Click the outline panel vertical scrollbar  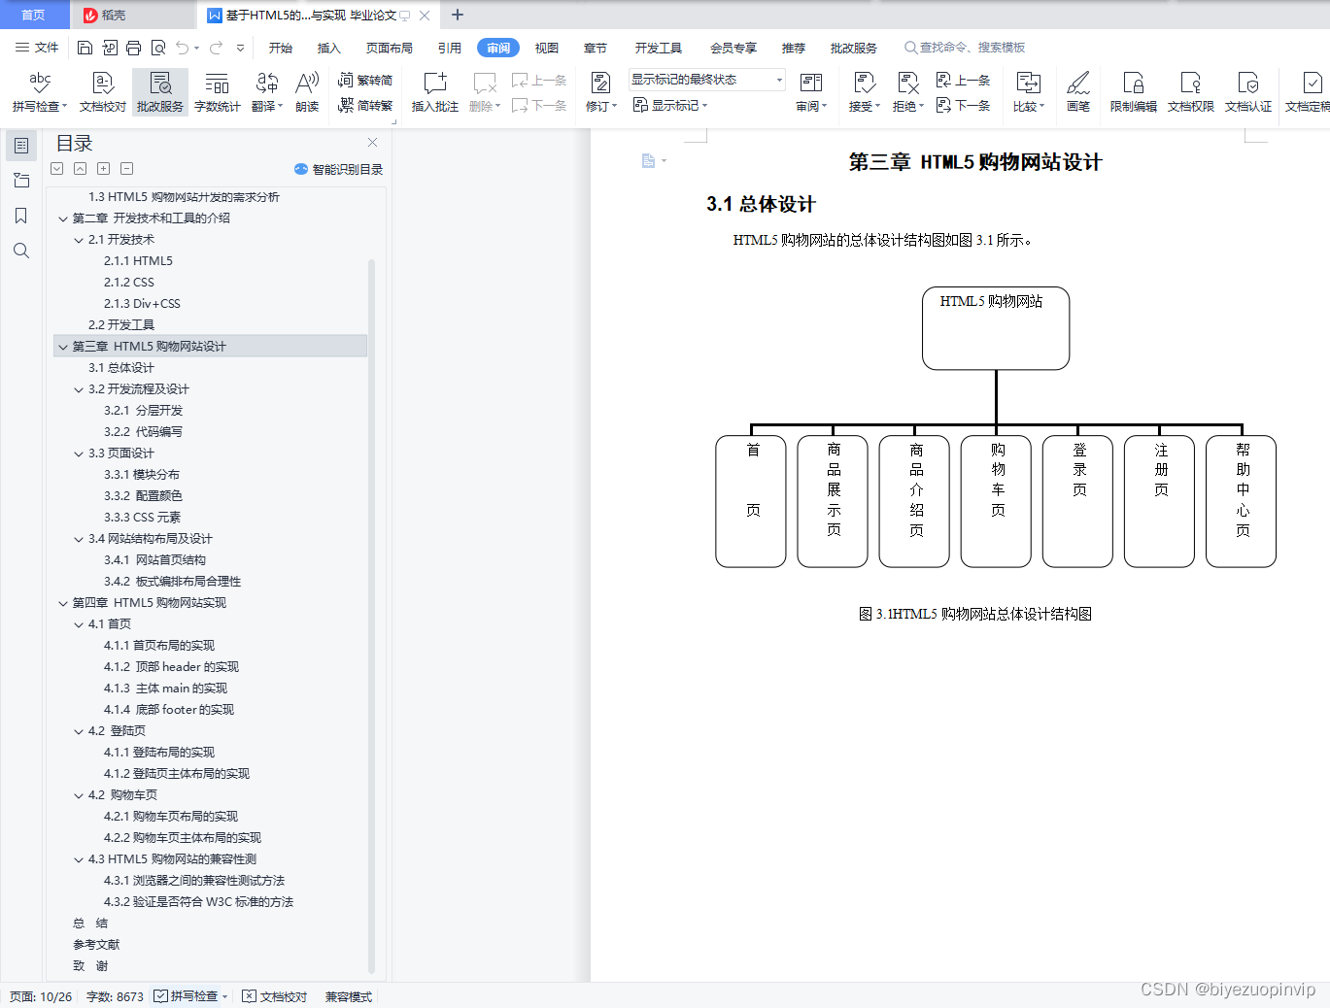[x=372, y=616]
